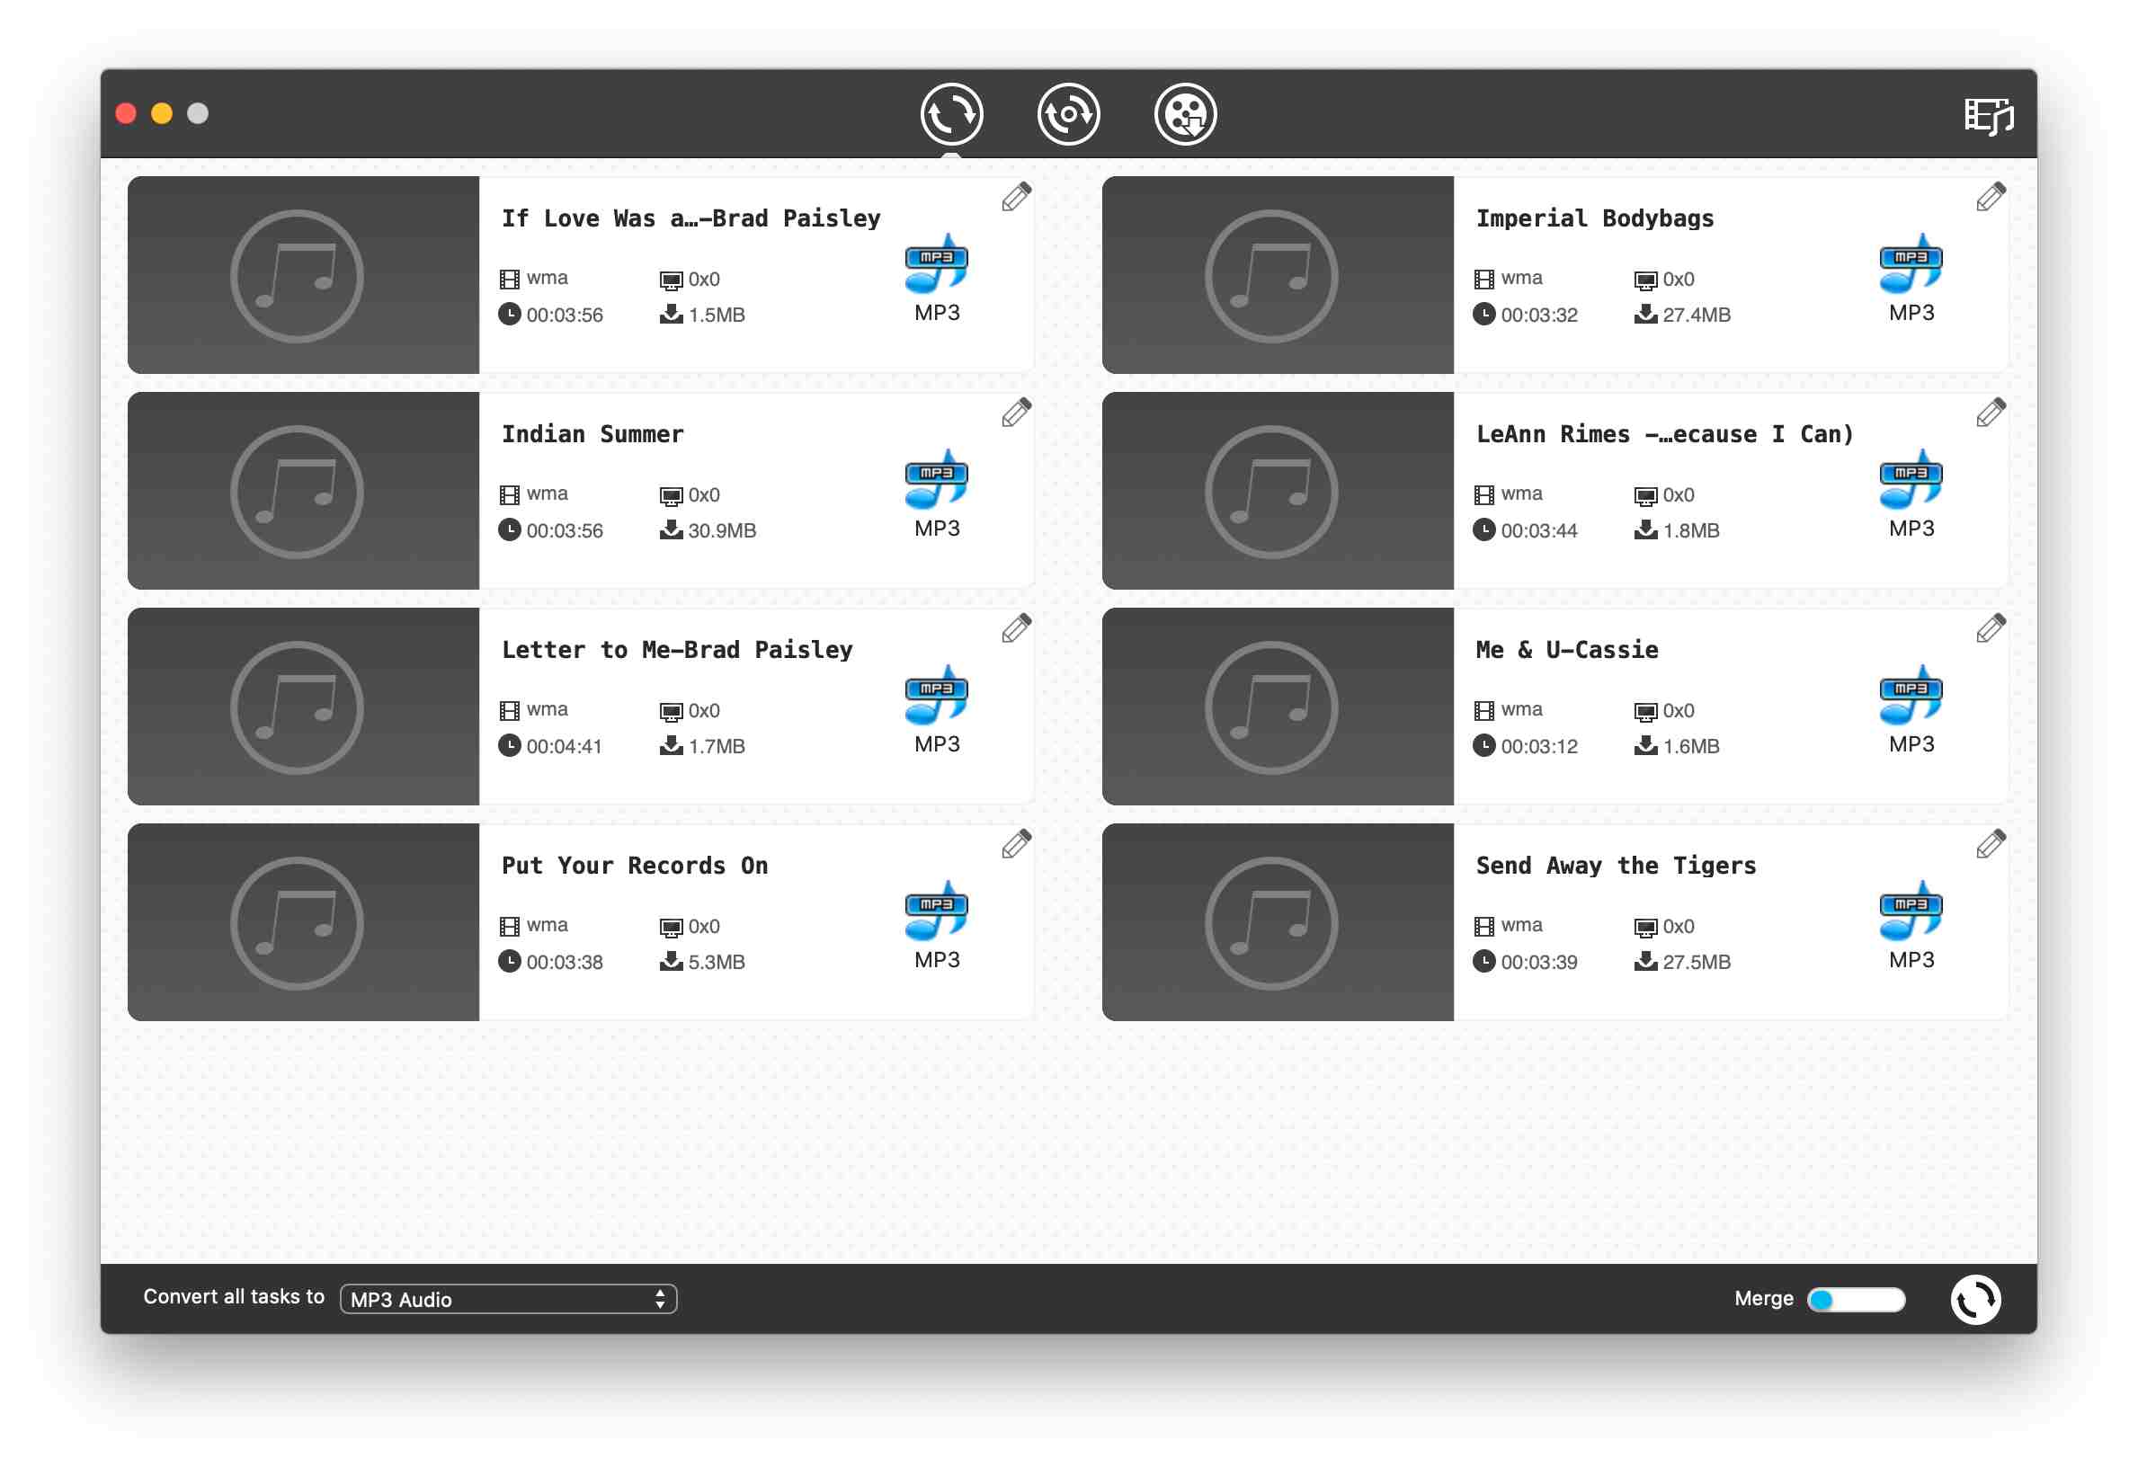Click pencil icon for Indian Summer
The image size is (2138, 1467).
click(1016, 413)
